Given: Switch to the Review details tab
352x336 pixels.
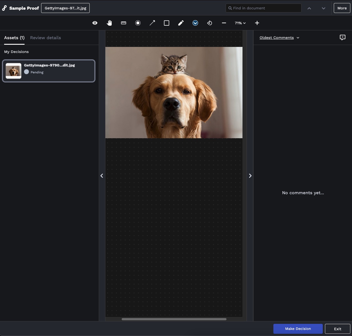Looking at the screenshot, I should coord(46,38).
